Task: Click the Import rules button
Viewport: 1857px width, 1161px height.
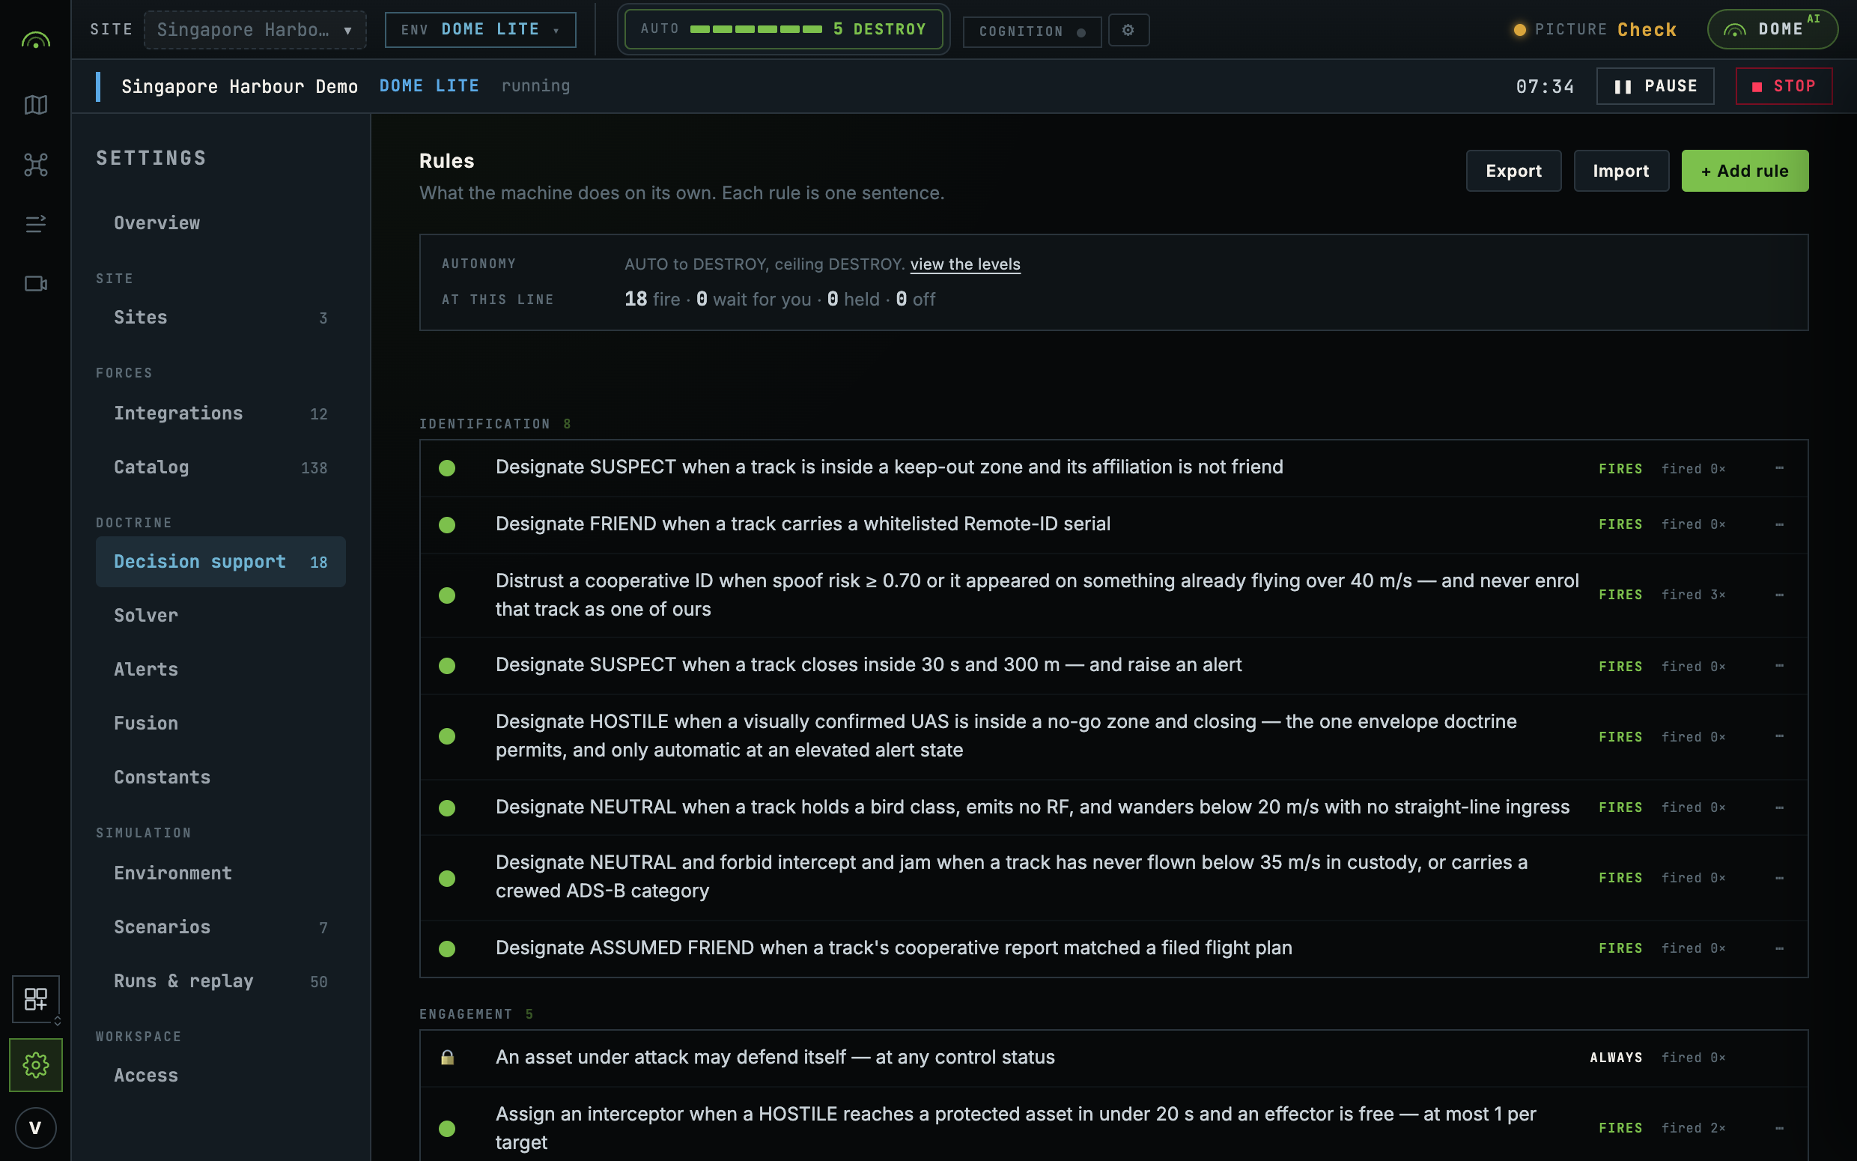Action: coord(1620,171)
